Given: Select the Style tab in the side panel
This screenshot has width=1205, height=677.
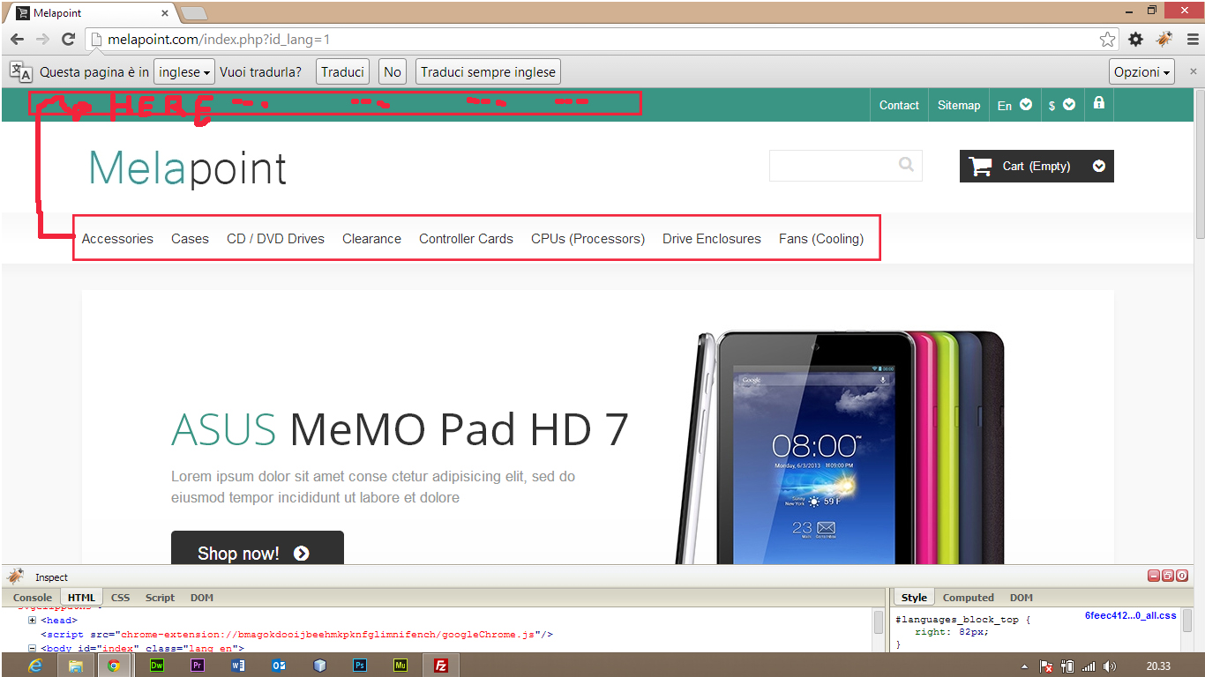Looking at the screenshot, I should (914, 598).
